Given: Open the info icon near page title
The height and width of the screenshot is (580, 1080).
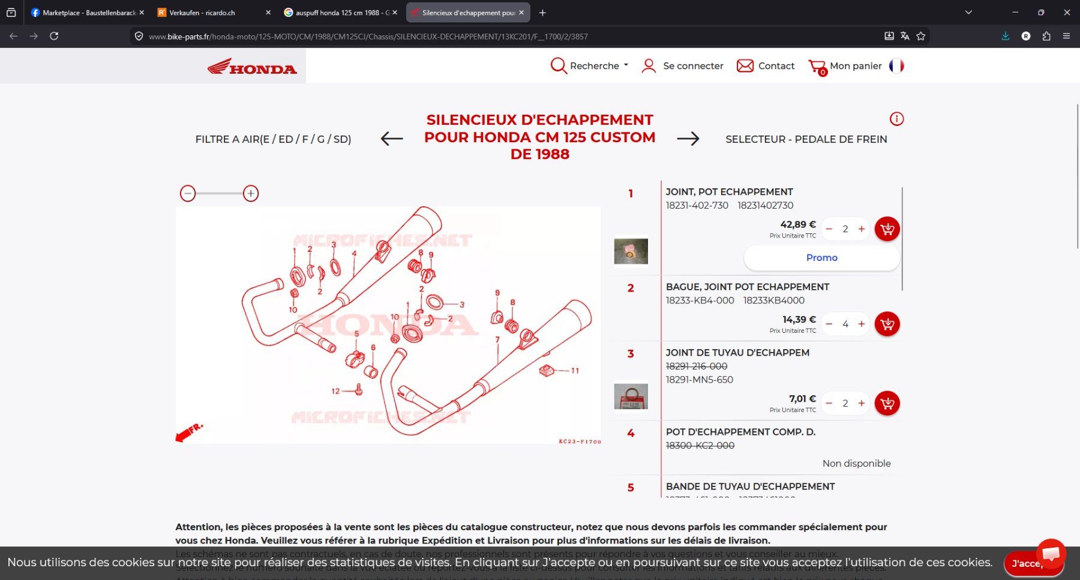Looking at the screenshot, I should pos(896,119).
